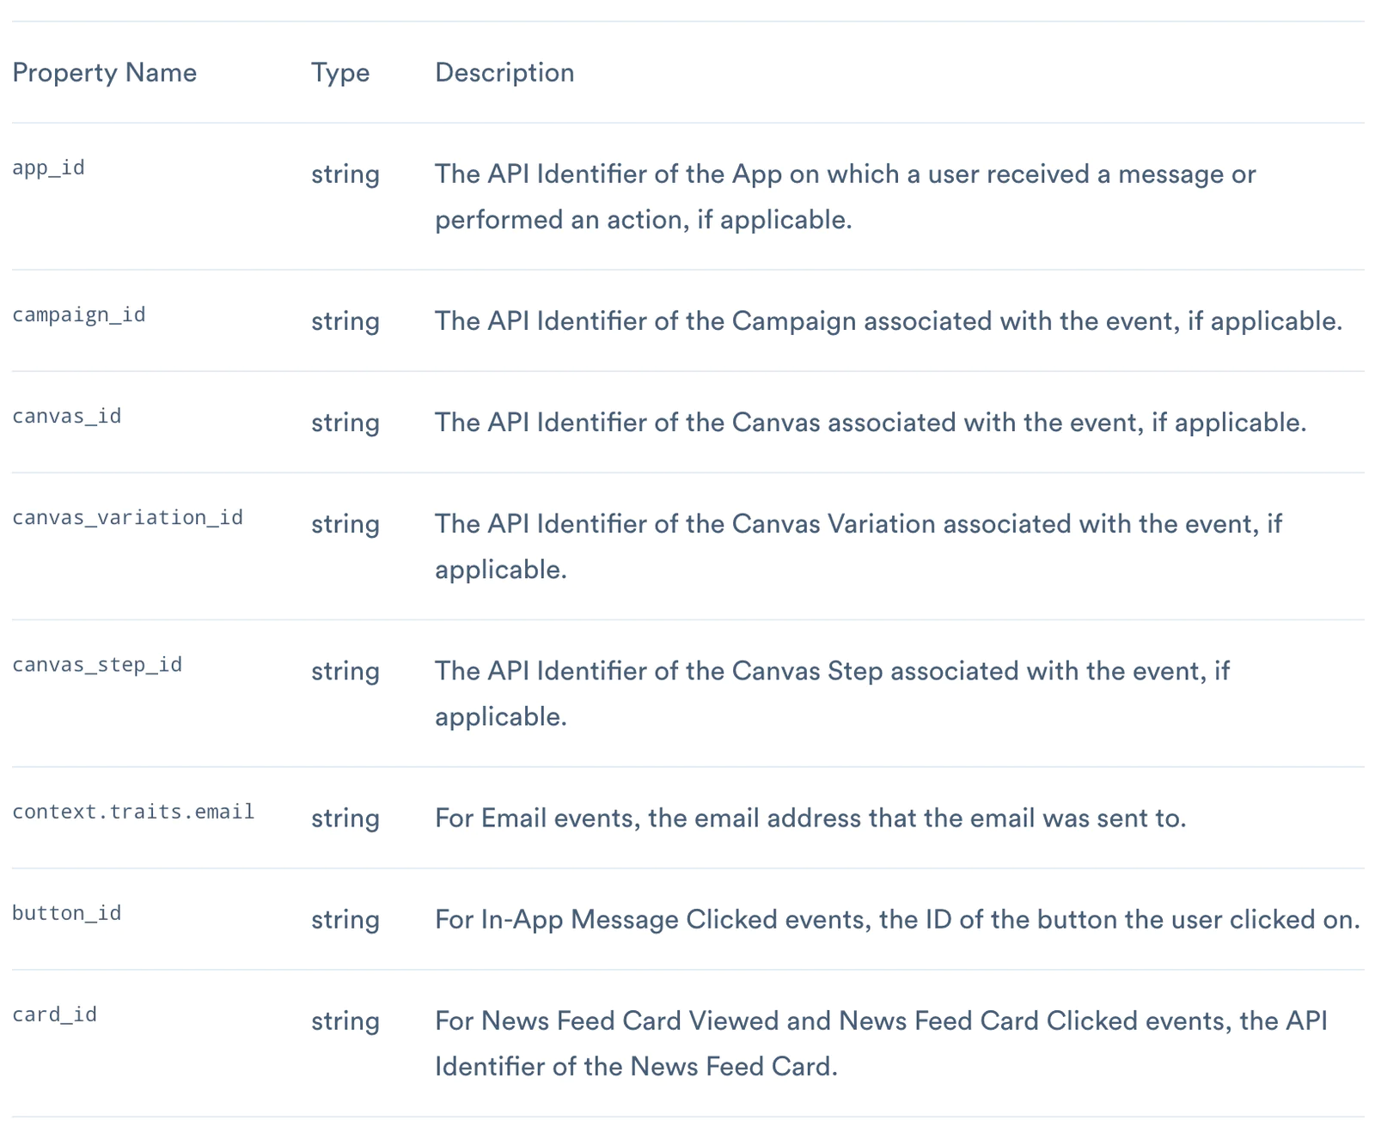Select the canvas_step_id property name
Image resolution: width=1375 pixels, height=1133 pixels.
click(x=97, y=665)
